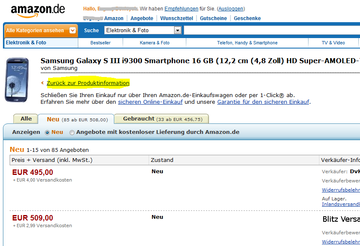360x246 pixels.
Task: Open Telefon, Handy & Smartphone subnavigation item
Action: pos(247,43)
